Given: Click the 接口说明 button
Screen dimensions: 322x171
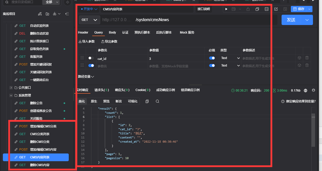Looking at the screenshot, I should point(204,9).
